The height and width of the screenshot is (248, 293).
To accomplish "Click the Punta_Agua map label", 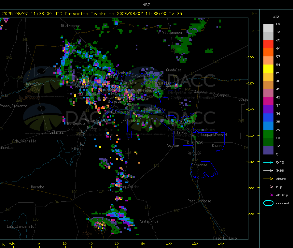I will pyautogui.click(x=148, y=221).
